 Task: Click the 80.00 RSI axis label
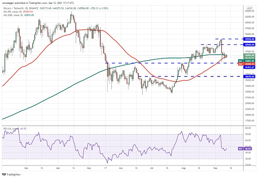point(248,128)
